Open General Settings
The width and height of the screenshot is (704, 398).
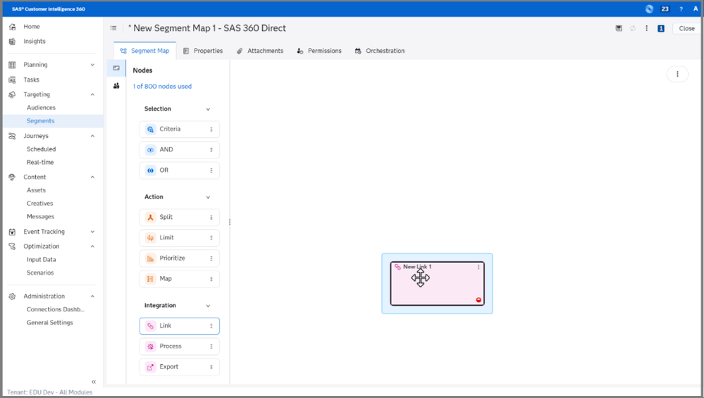(x=49, y=323)
